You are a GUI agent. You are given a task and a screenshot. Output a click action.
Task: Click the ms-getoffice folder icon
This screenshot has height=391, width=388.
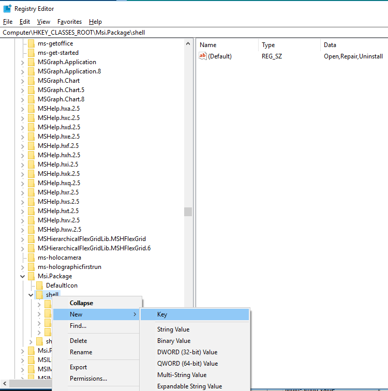coord(32,43)
